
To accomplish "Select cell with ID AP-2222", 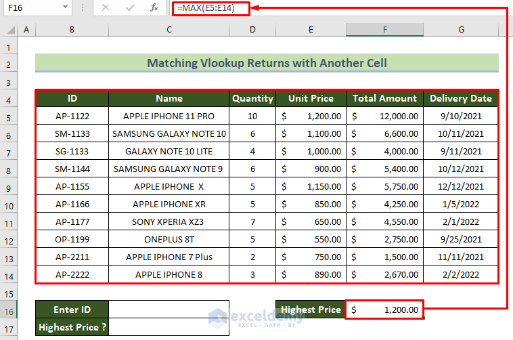I will 72,274.
